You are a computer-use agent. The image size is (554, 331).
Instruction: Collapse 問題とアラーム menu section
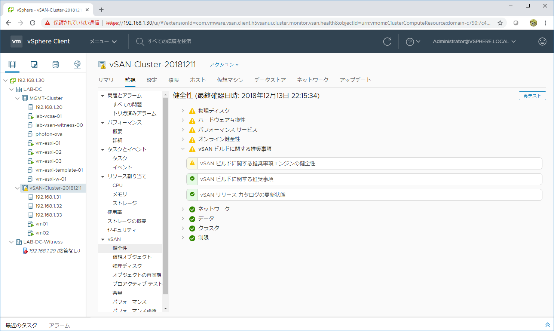(x=102, y=96)
